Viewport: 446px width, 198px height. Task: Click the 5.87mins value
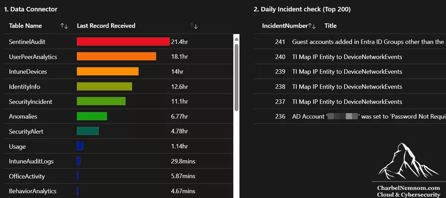tap(183, 176)
